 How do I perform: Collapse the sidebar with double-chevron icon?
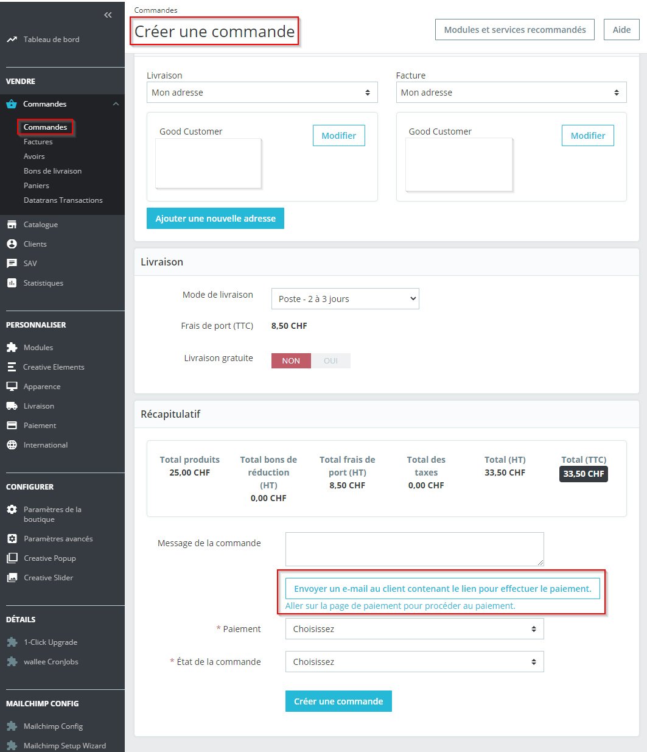pos(108,15)
